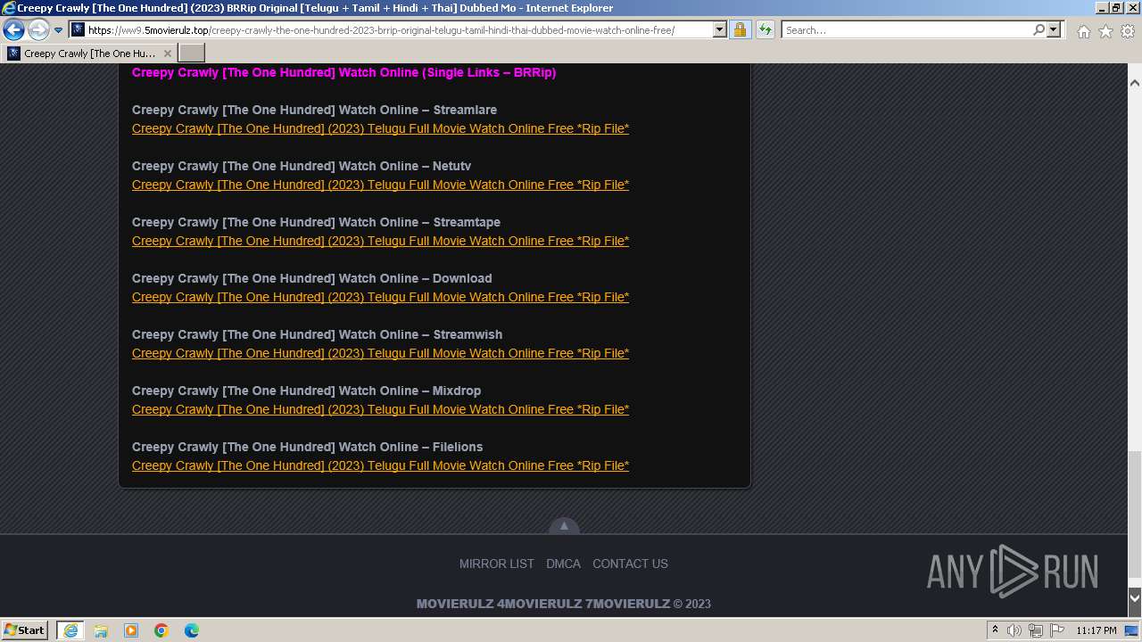
Task: Go to the Home page icon
Action: [1083, 31]
